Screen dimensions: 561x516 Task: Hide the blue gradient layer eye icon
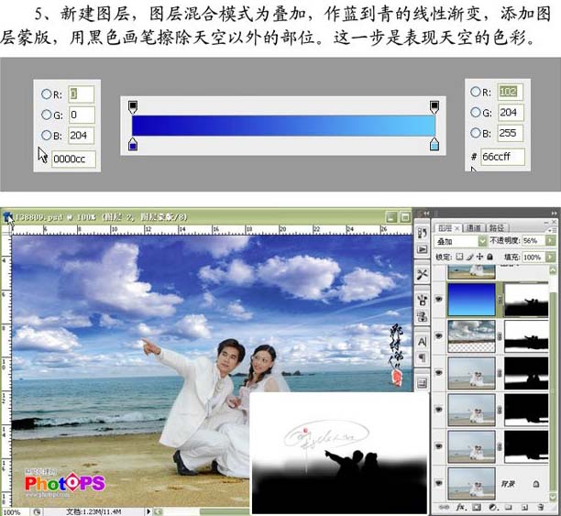click(x=439, y=299)
